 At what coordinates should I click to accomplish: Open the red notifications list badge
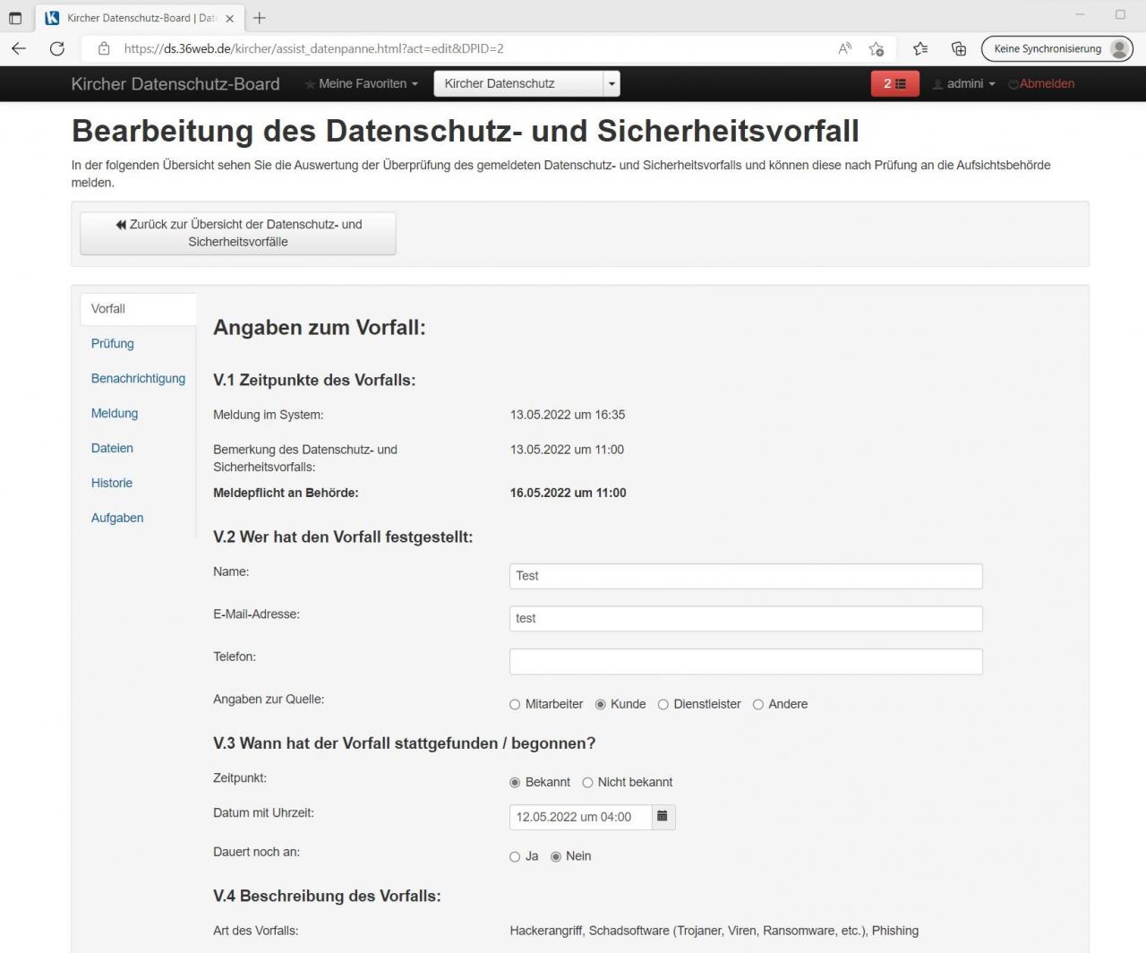894,83
